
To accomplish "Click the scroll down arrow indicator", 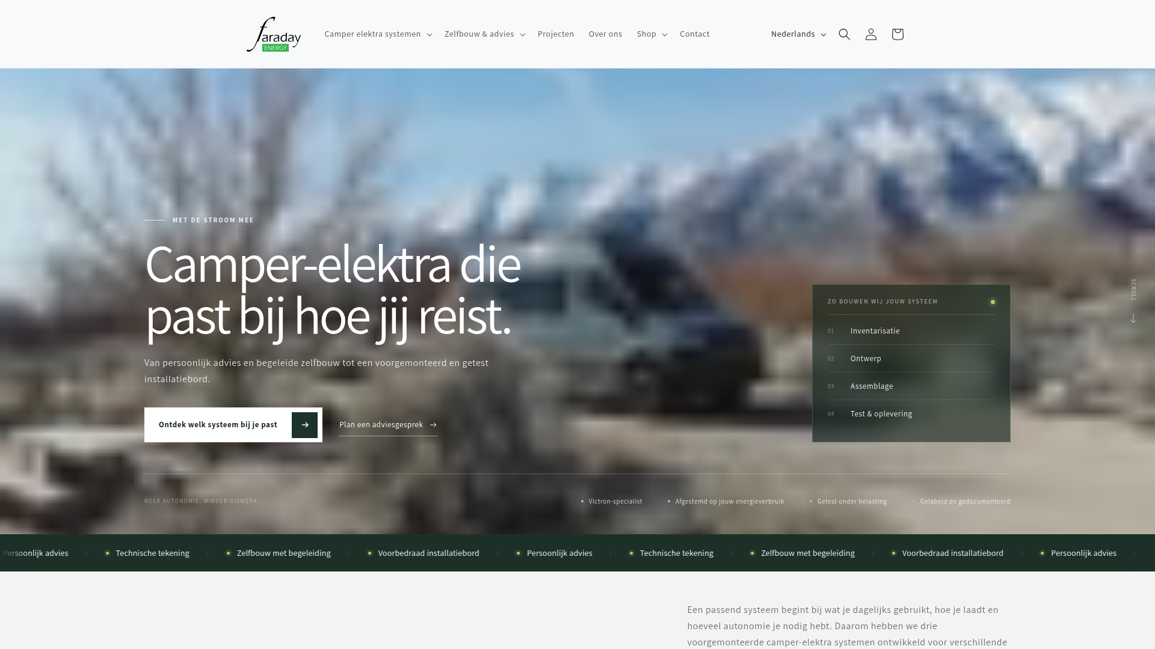I will pos(1133,318).
